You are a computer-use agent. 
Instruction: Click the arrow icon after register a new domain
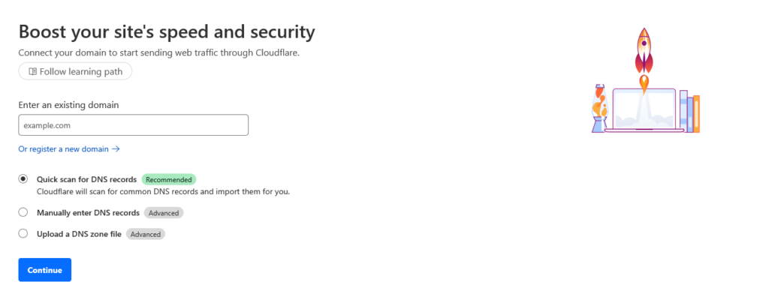click(x=116, y=149)
